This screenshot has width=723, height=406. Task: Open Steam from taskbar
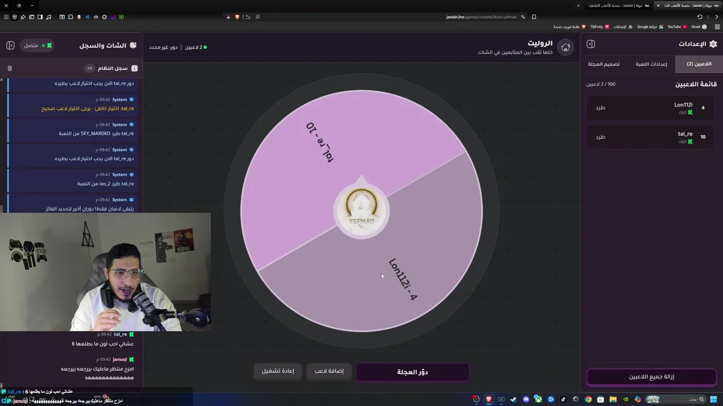[x=513, y=399]
